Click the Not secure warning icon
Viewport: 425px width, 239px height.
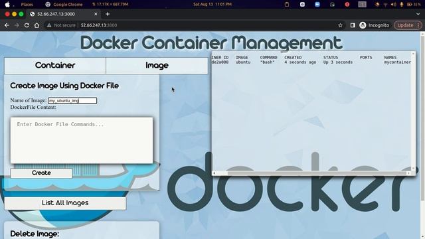[x=49, y=25]
